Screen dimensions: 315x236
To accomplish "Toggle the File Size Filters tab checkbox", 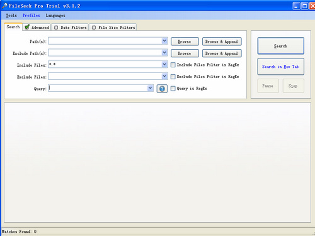I will (x=94, y=28).
